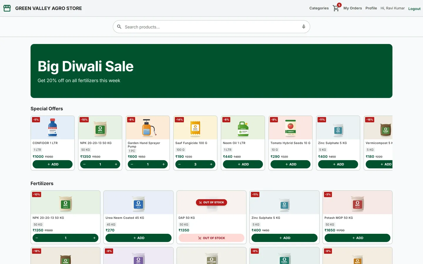Open the shopping cart icon
Screen dimensions: 423x264
pos(336,8)
